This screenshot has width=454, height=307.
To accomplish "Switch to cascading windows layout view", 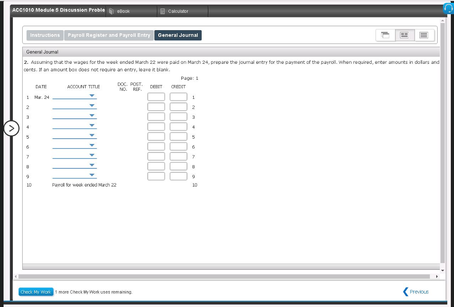I will [x=385, y=35].
